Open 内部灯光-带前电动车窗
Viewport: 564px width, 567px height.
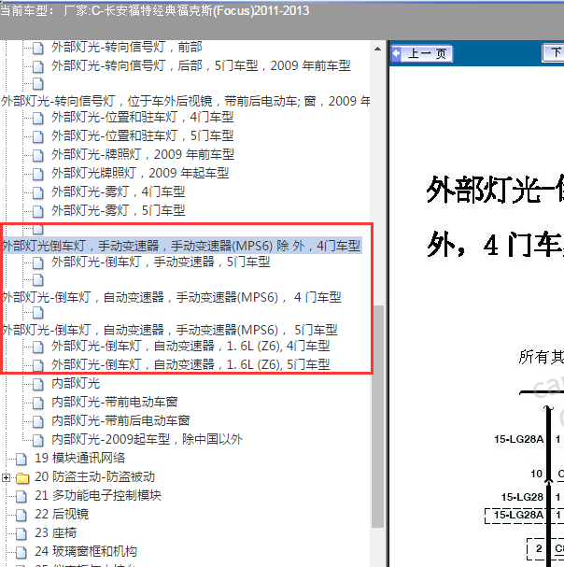click(x=115, y=402)
